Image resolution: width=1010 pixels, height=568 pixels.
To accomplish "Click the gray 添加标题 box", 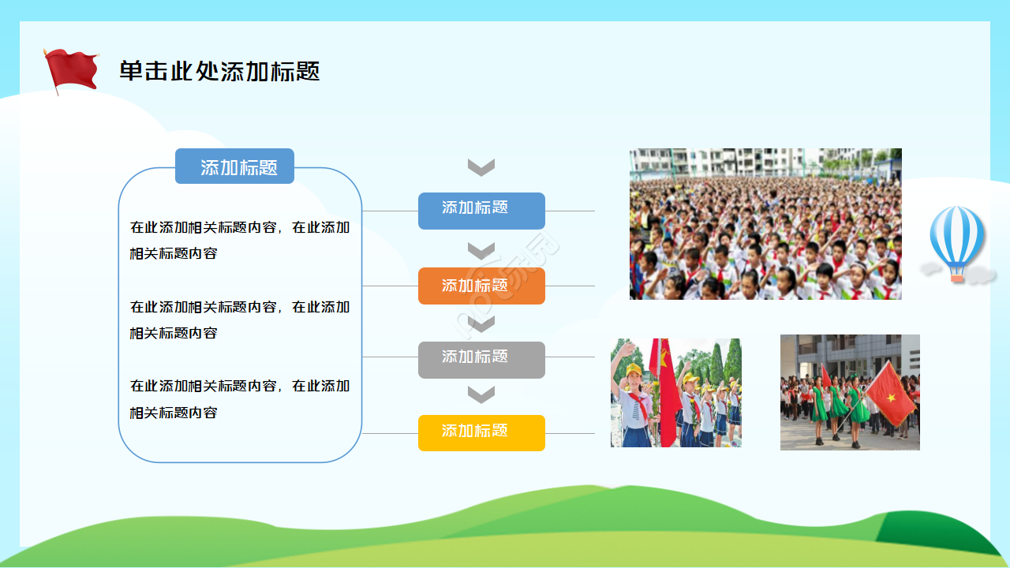I will tap(481, 360).
